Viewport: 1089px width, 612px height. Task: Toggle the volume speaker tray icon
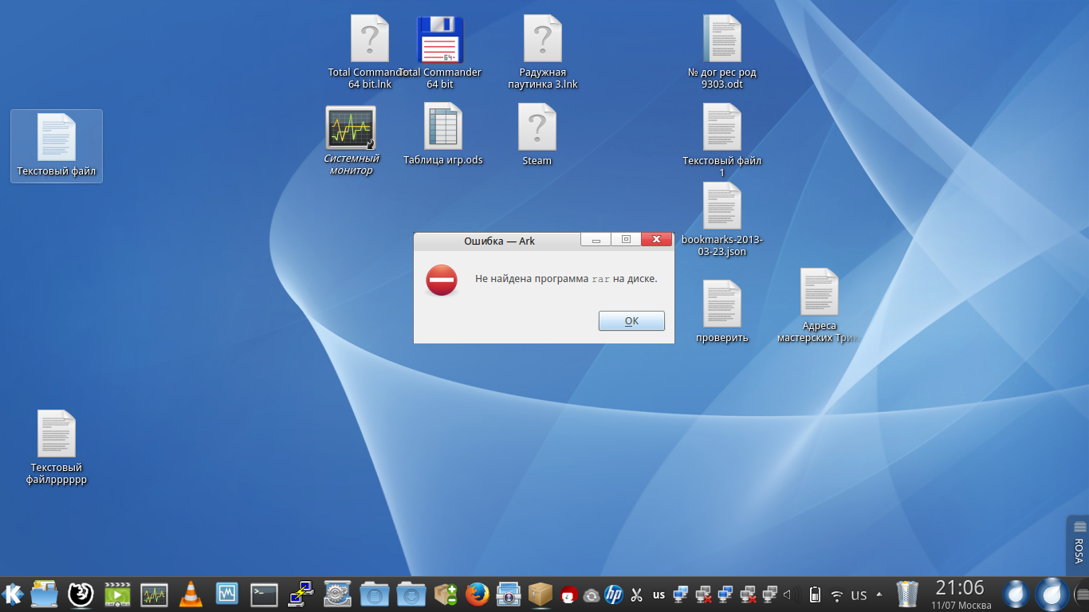coord(791,594)
